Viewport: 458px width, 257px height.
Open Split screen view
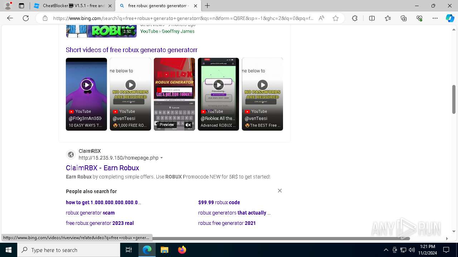click(x=372, y=18)
